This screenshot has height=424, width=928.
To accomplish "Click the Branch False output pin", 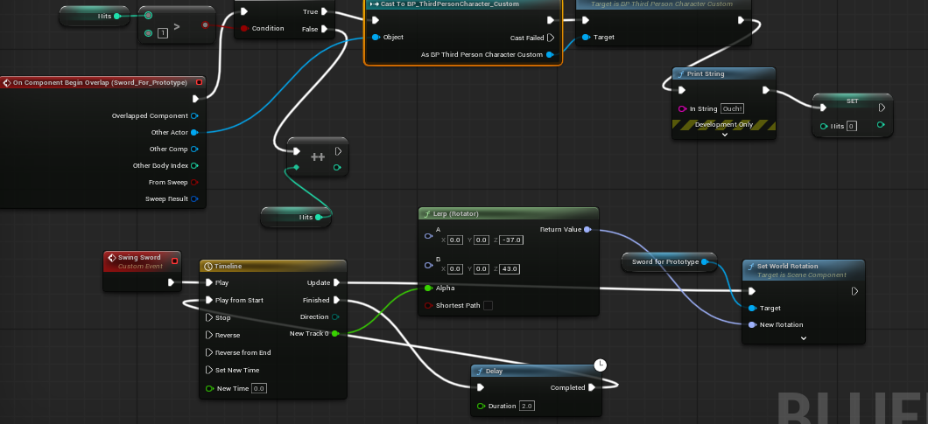I will pyautogui.click(x=325, y=29).
